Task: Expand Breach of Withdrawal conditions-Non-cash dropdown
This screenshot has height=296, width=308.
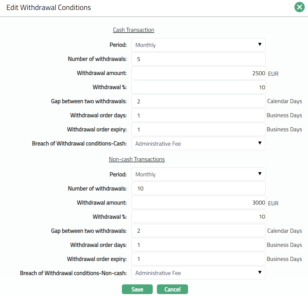Action: tap(198, 273)
